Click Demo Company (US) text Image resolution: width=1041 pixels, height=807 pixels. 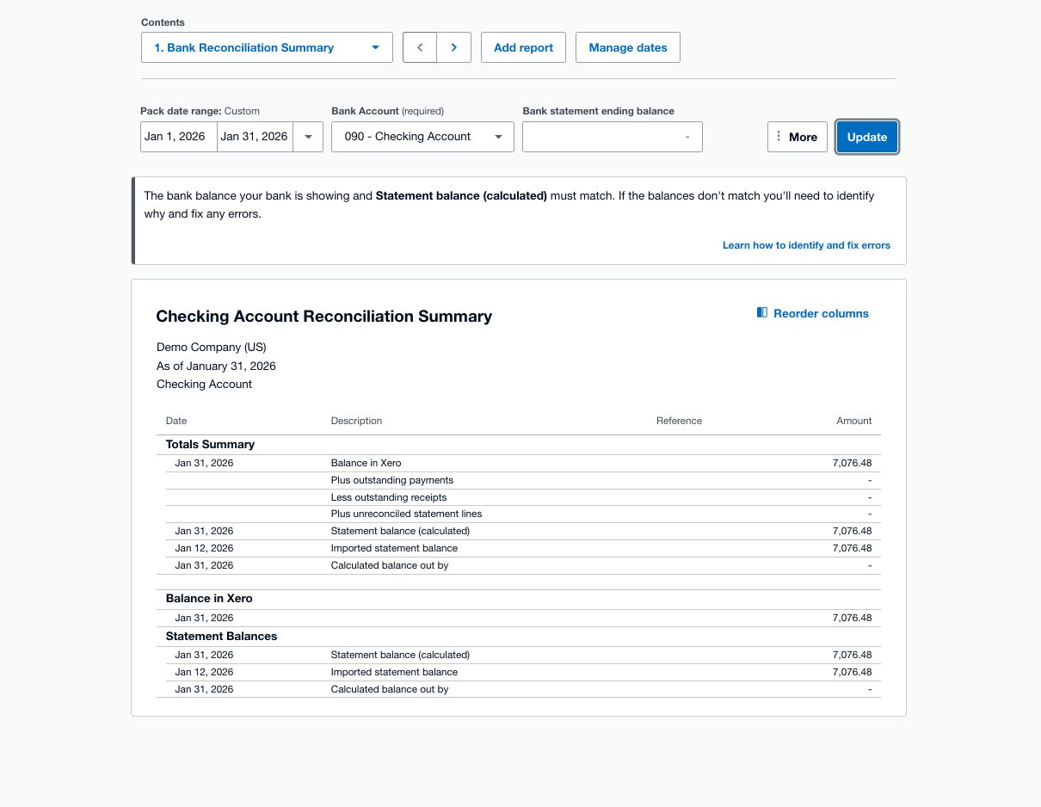coord(212,348)
